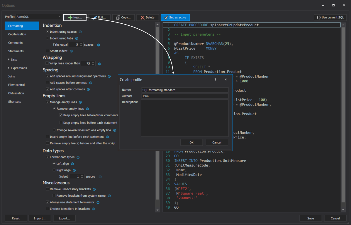Open the help icon in Create profile dialog

[215, 79]
